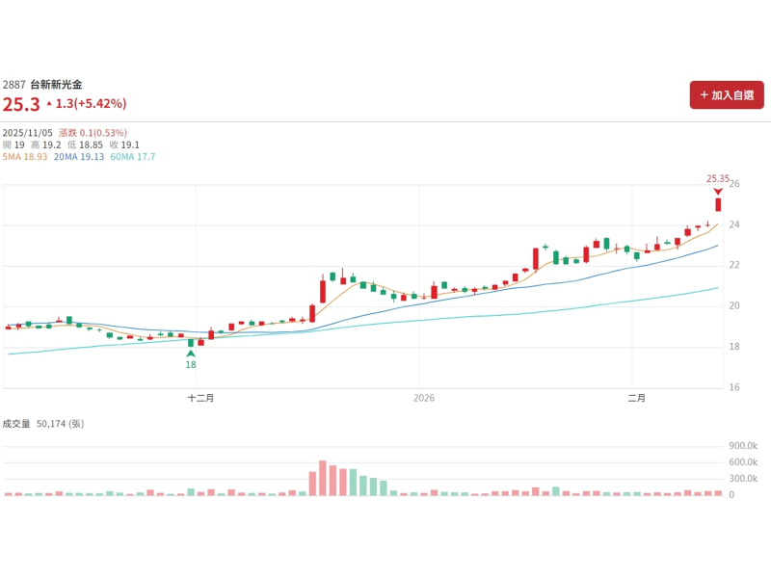The height and width of the screenshot is (578, 771).
Task: Click the 台新新光金 stock name
Action: pos(56,85)
